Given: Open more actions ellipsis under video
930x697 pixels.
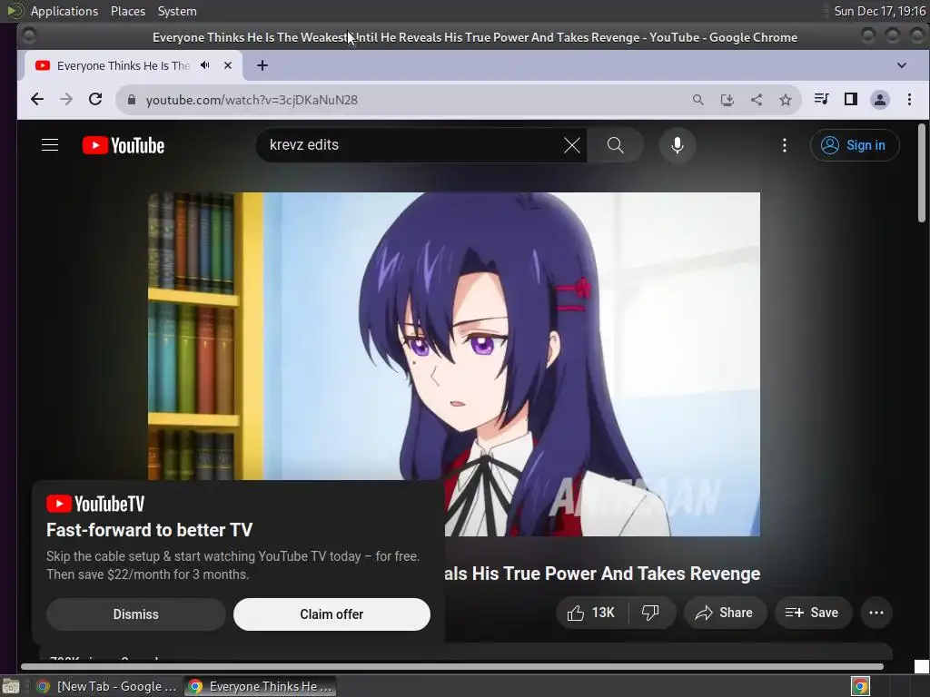Looking at the screenshot, I should [x=876, y=613].
